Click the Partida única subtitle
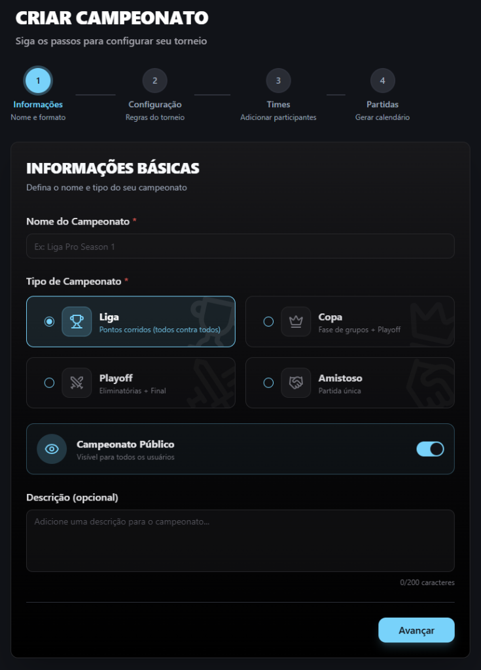This screenshot has height=670, width=481. pos(339,391)
